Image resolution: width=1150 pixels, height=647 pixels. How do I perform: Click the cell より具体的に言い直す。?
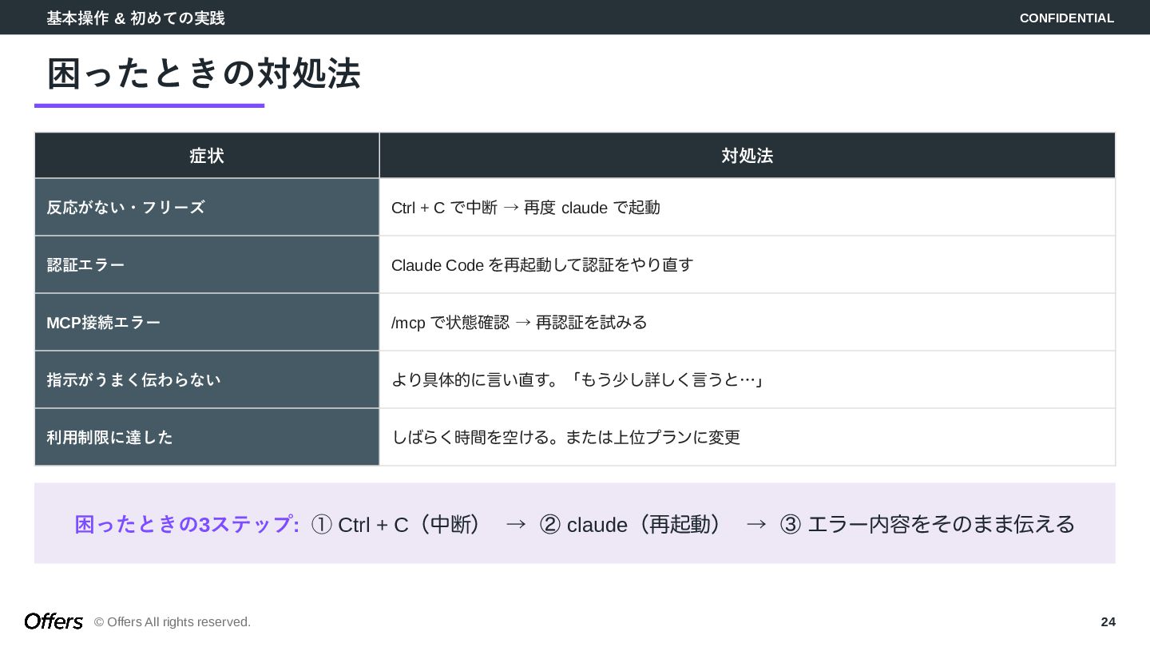pyautogui.click(x=747, y=380)
